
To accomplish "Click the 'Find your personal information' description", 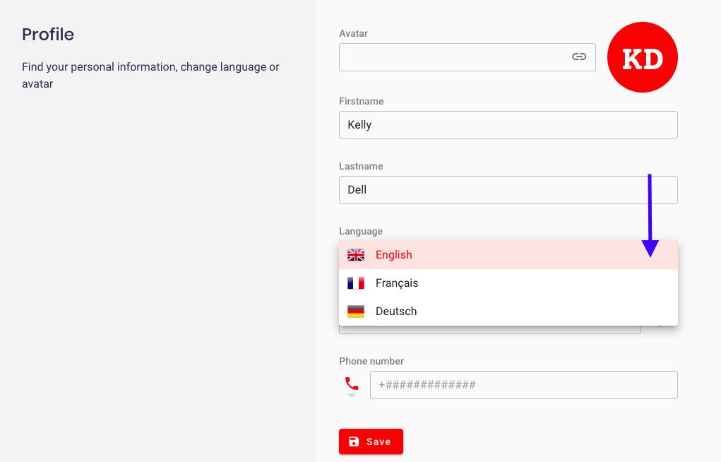I will pos(151,75).
